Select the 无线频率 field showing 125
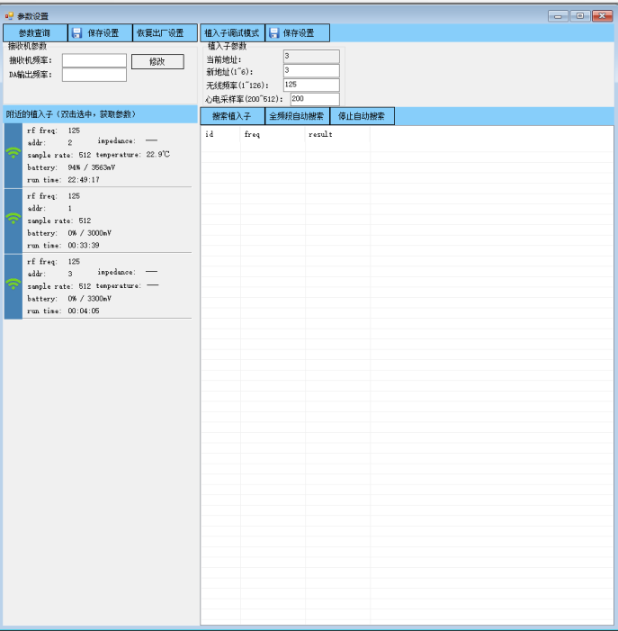618x631 pixels. (x=311, y=85)
